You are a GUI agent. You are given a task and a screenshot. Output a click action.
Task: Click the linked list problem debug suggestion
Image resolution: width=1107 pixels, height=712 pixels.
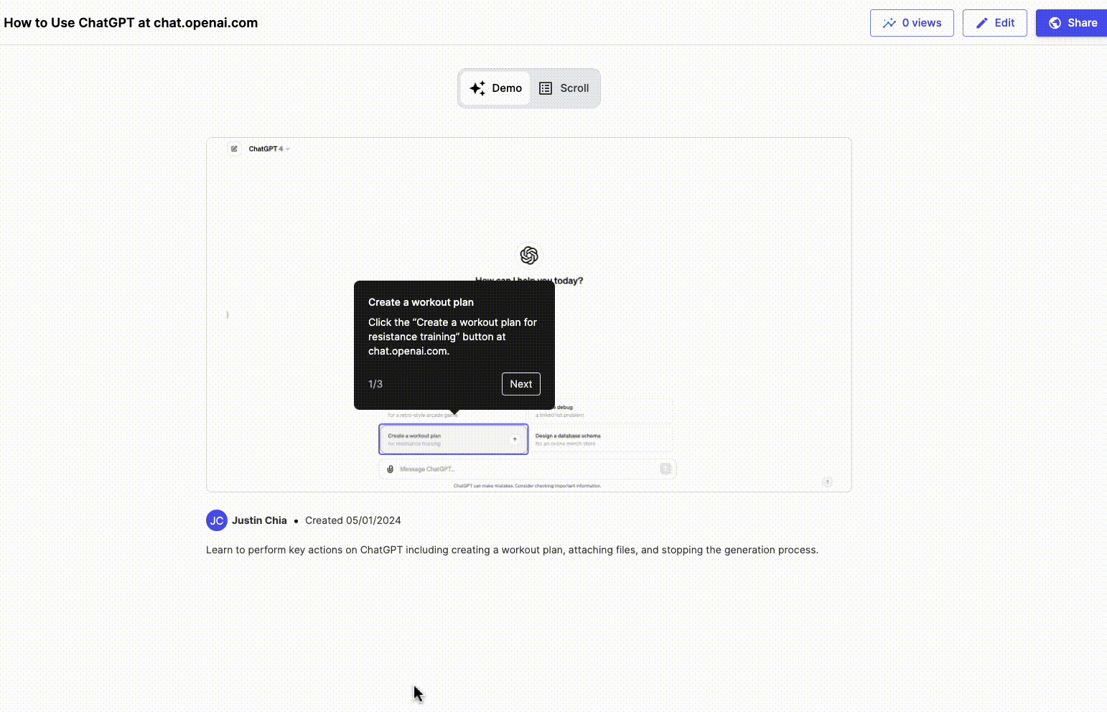[x=602, y=411]
